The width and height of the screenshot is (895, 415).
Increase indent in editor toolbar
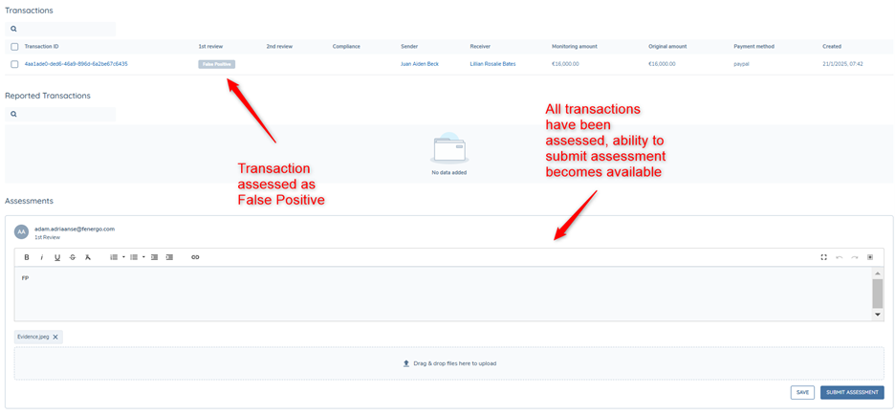point(169,257)
